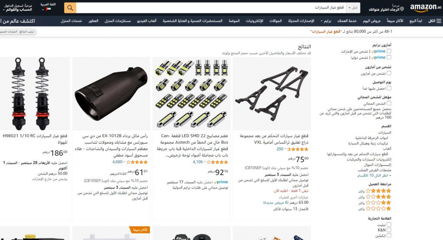The height and width of the screenshot is (240, 443).
Task: Go to Today's Deals in nav bar
Action: (372, 21)
